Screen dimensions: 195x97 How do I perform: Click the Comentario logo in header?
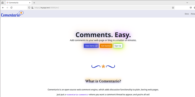click(12, 14)
